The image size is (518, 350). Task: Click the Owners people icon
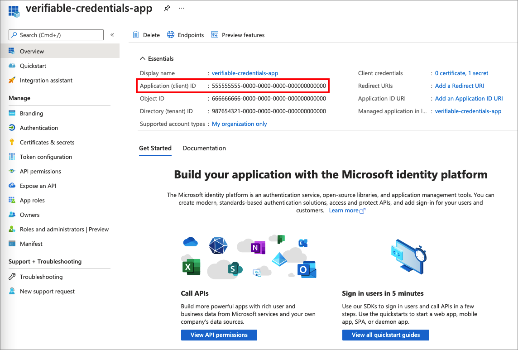coord(12,215)
